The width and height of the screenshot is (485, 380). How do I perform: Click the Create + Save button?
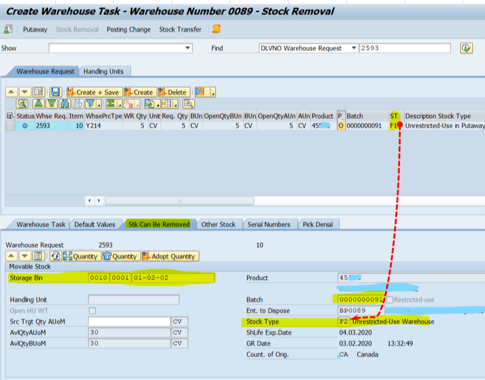[95, 92]
